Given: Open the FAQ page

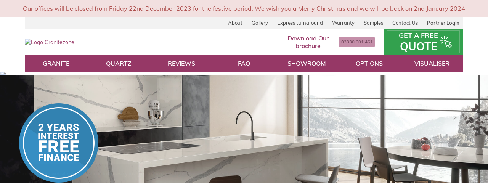Looking at the screenshot, I should pos(244,63).
